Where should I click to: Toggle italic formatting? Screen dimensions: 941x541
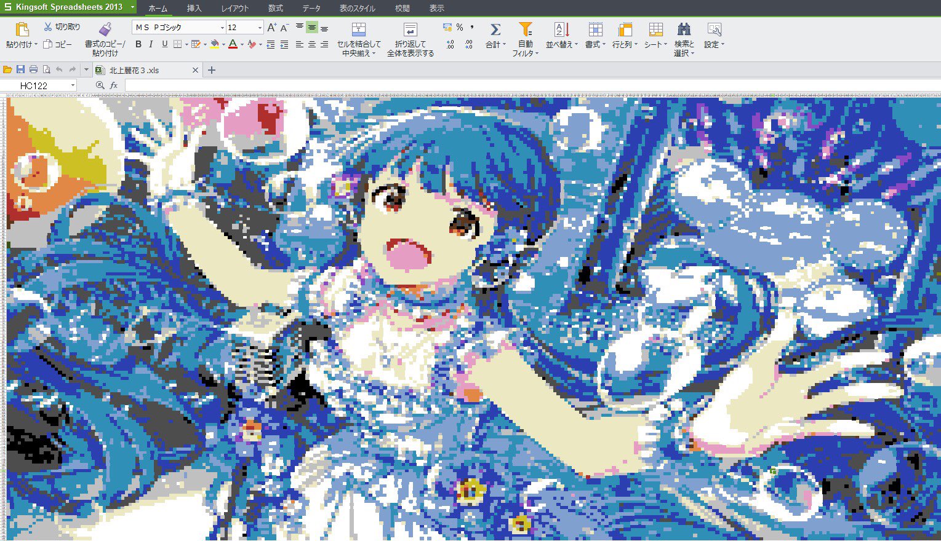(151, 44)
